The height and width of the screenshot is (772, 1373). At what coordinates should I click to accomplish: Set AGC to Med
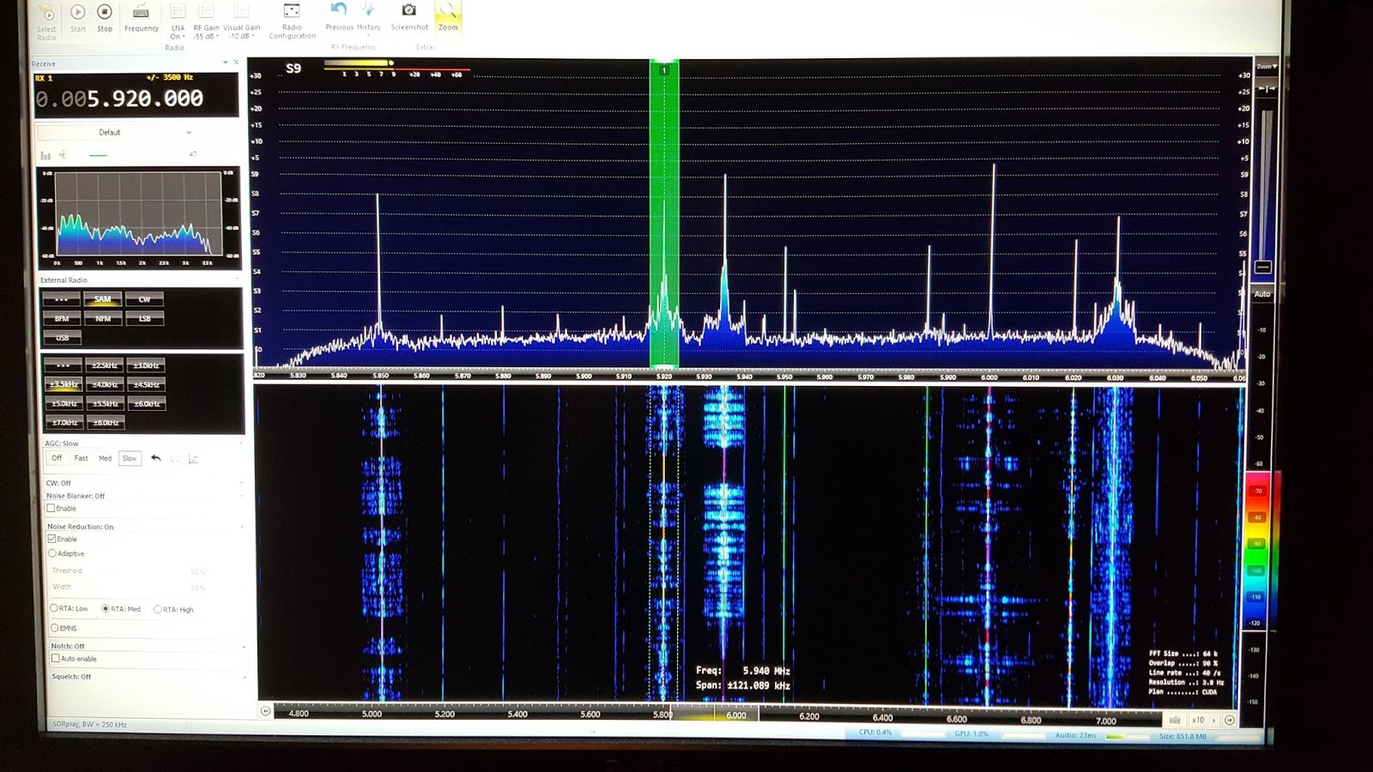coord(105,458)
